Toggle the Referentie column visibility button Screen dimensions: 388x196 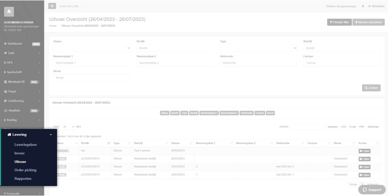point(246,113)
